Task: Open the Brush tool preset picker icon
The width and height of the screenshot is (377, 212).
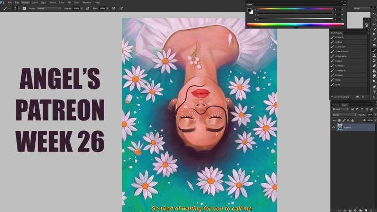Action: pyautogui.click(x=6, y=8)
